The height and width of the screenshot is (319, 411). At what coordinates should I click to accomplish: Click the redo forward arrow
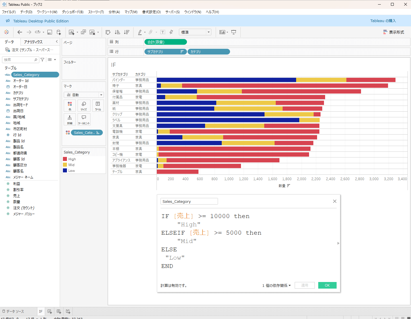click(x=29, y=32)
